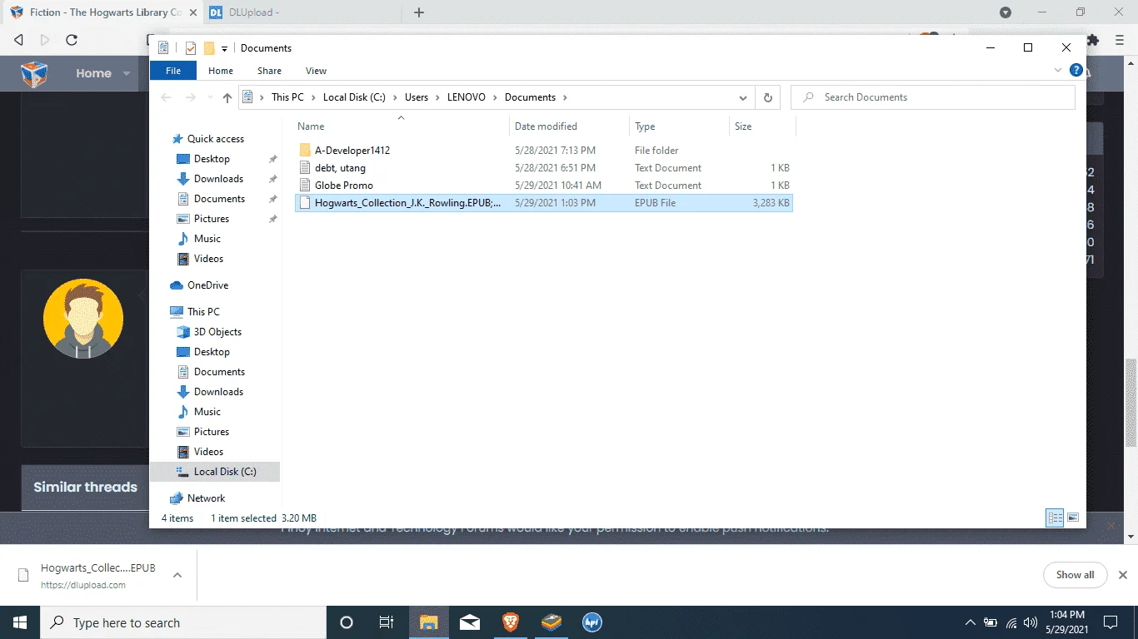Open Videos under Quick access
1138x639 pixels.
[208, 259]
